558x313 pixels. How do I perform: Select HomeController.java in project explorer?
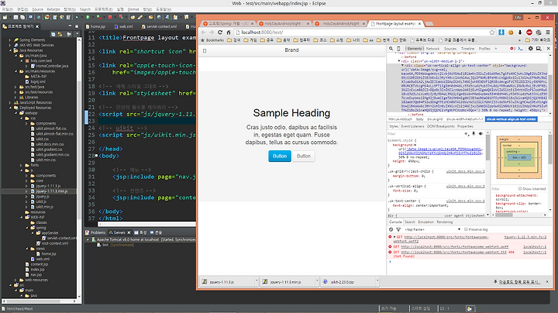50,66
